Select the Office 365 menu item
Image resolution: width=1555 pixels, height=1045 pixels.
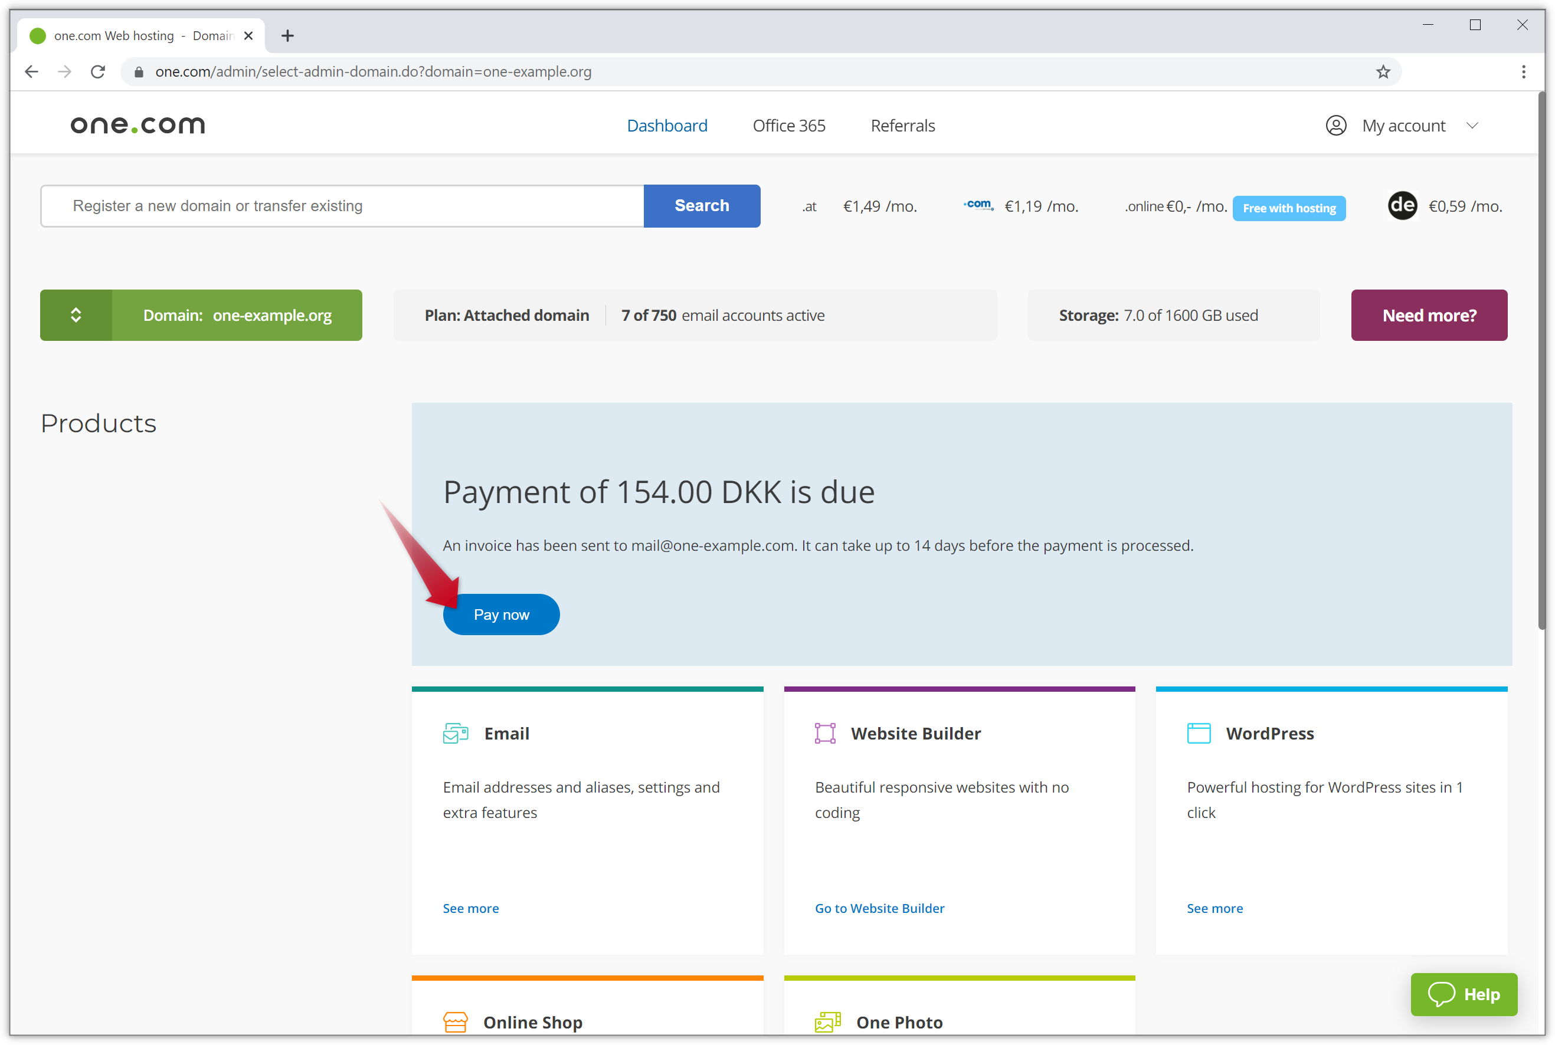[788, 125]
